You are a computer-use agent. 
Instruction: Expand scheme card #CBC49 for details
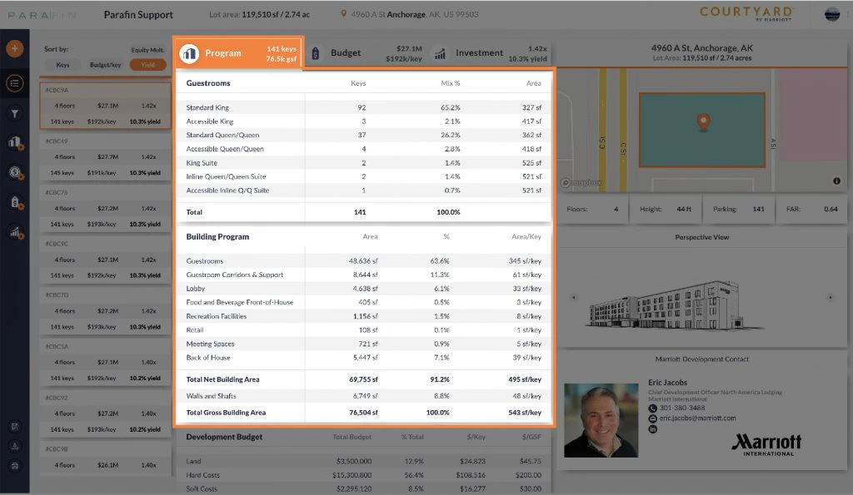(x=104, y=157)
